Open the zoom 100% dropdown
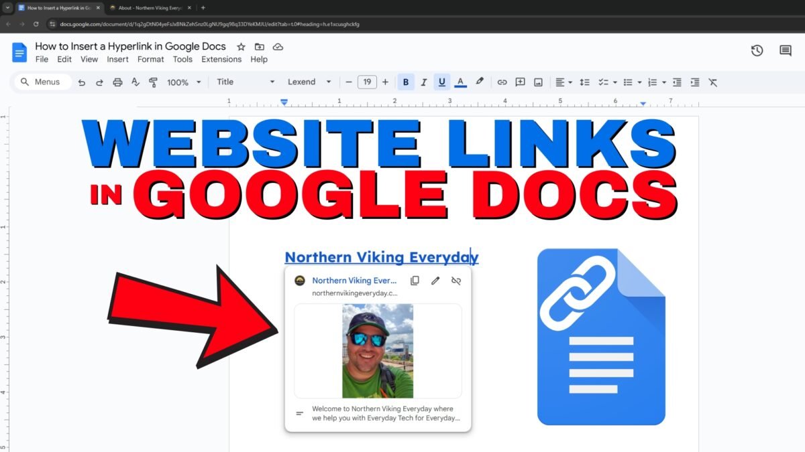Screen dimensions: 805x452 coord(184,82)
